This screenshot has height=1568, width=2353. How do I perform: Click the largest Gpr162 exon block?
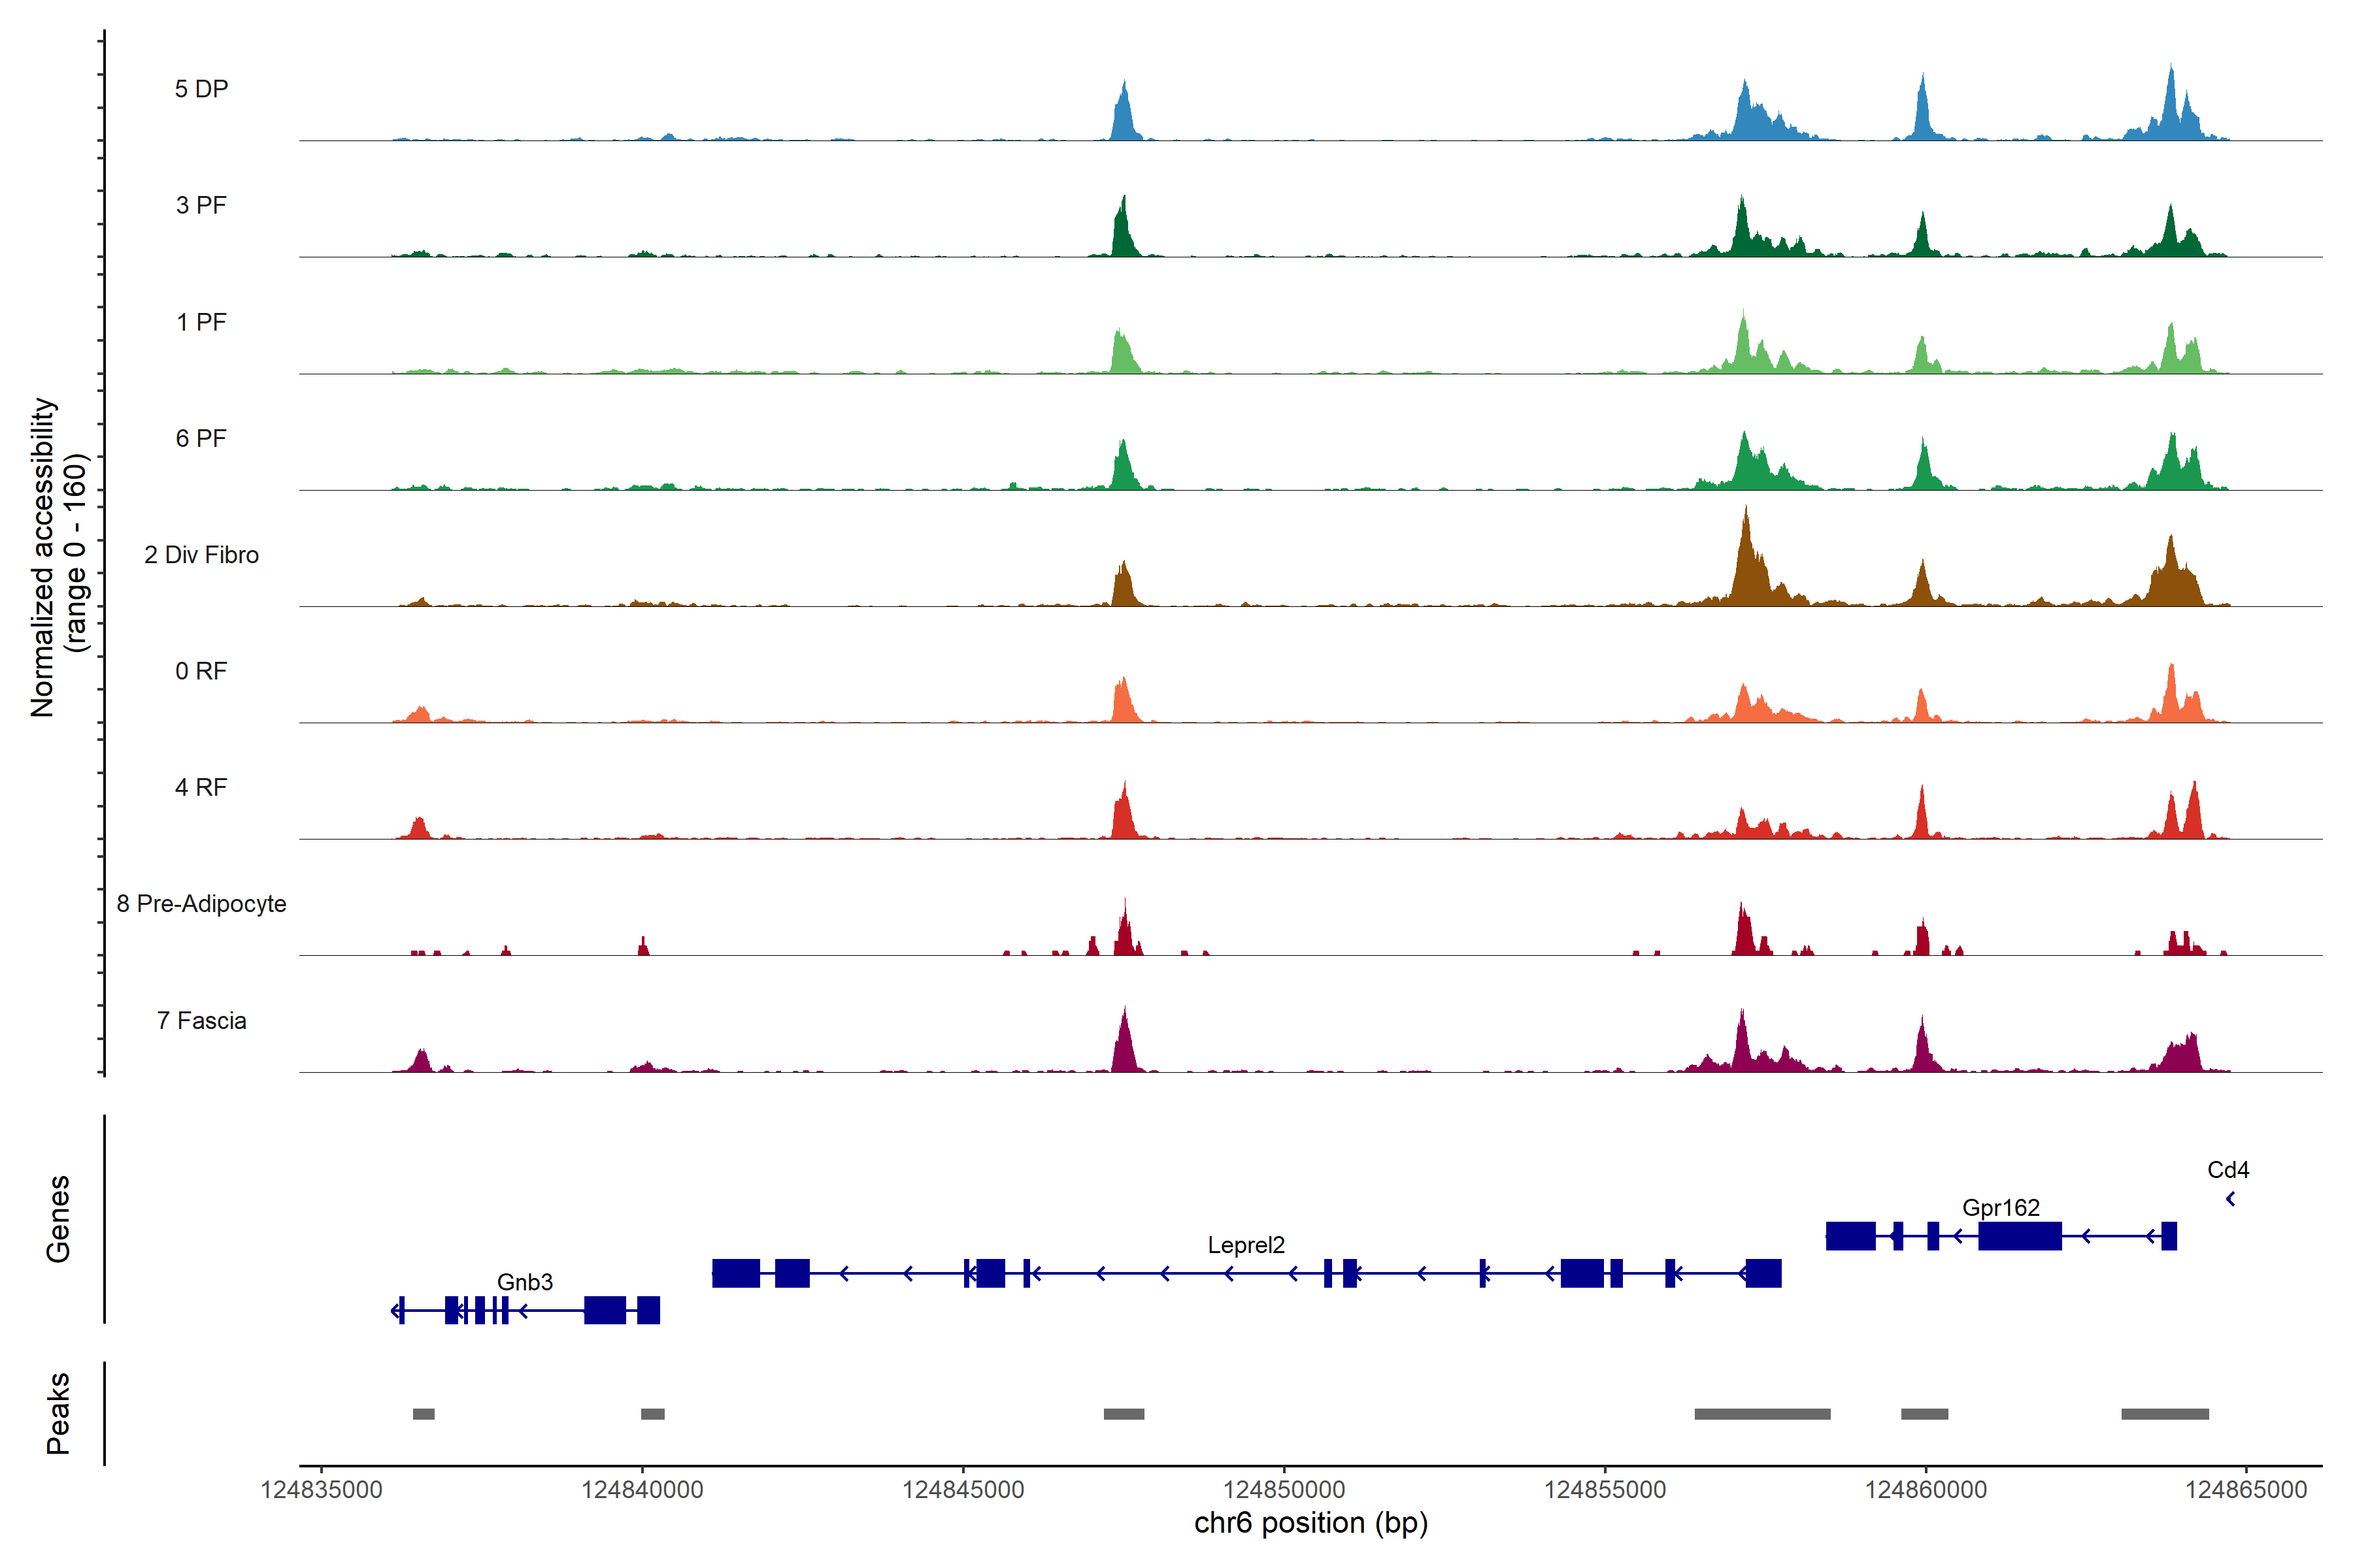2019,1236
